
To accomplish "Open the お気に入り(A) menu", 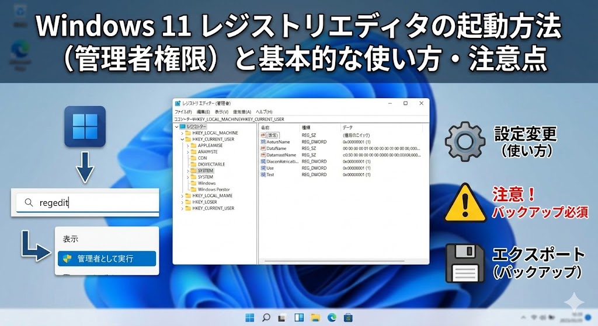I will (x=242, y=112).
